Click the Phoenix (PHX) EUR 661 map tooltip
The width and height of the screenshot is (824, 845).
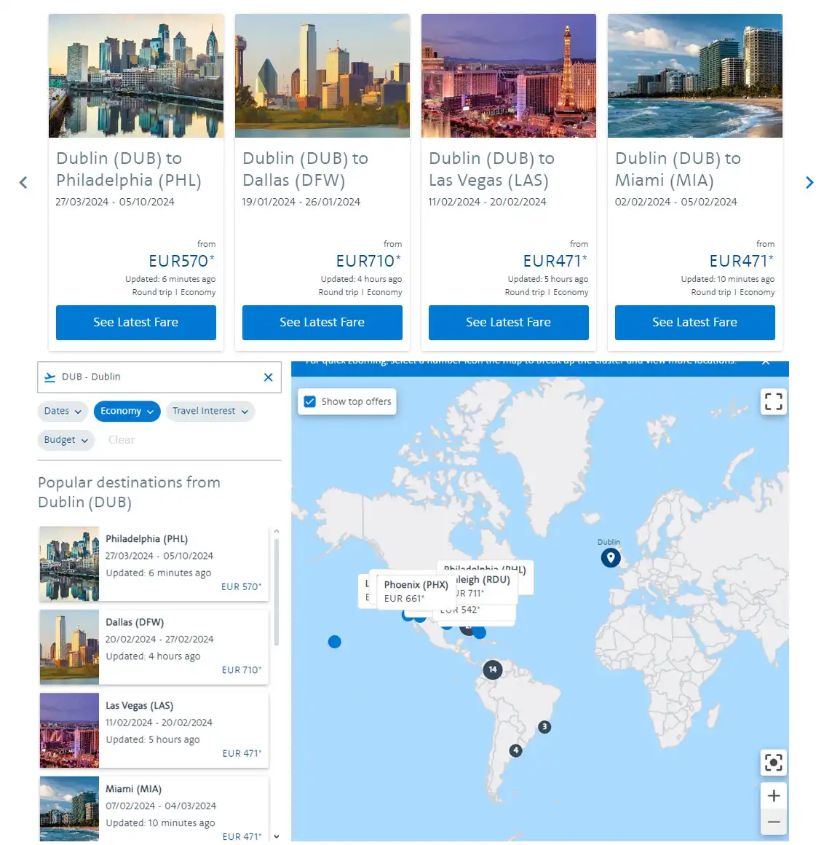(x=416, y=591)
